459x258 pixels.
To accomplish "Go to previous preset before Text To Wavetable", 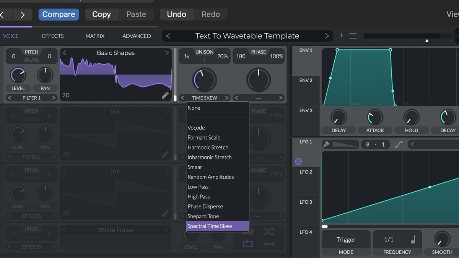I will coord(168,36).
